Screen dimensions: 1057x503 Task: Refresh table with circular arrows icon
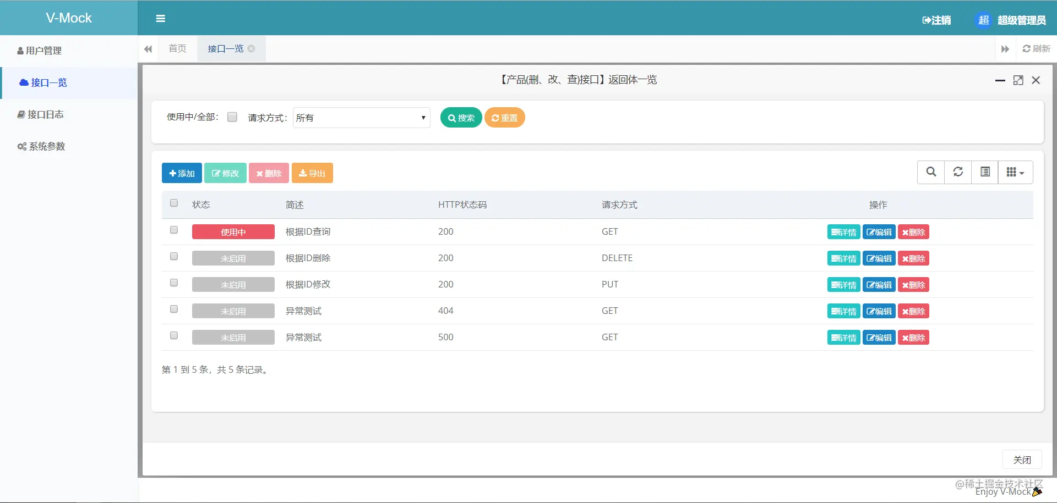pos(958,172)
